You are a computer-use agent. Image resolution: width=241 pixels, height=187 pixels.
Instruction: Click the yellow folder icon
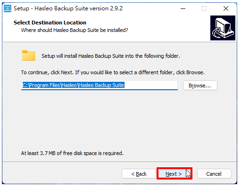(x=29, y=55)
